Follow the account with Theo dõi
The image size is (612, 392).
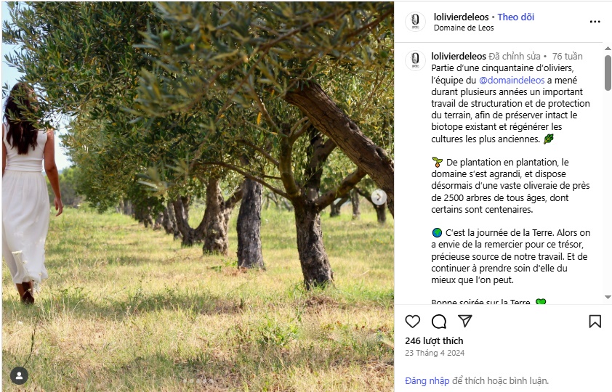pyautogui.click(x=515, y=17)
